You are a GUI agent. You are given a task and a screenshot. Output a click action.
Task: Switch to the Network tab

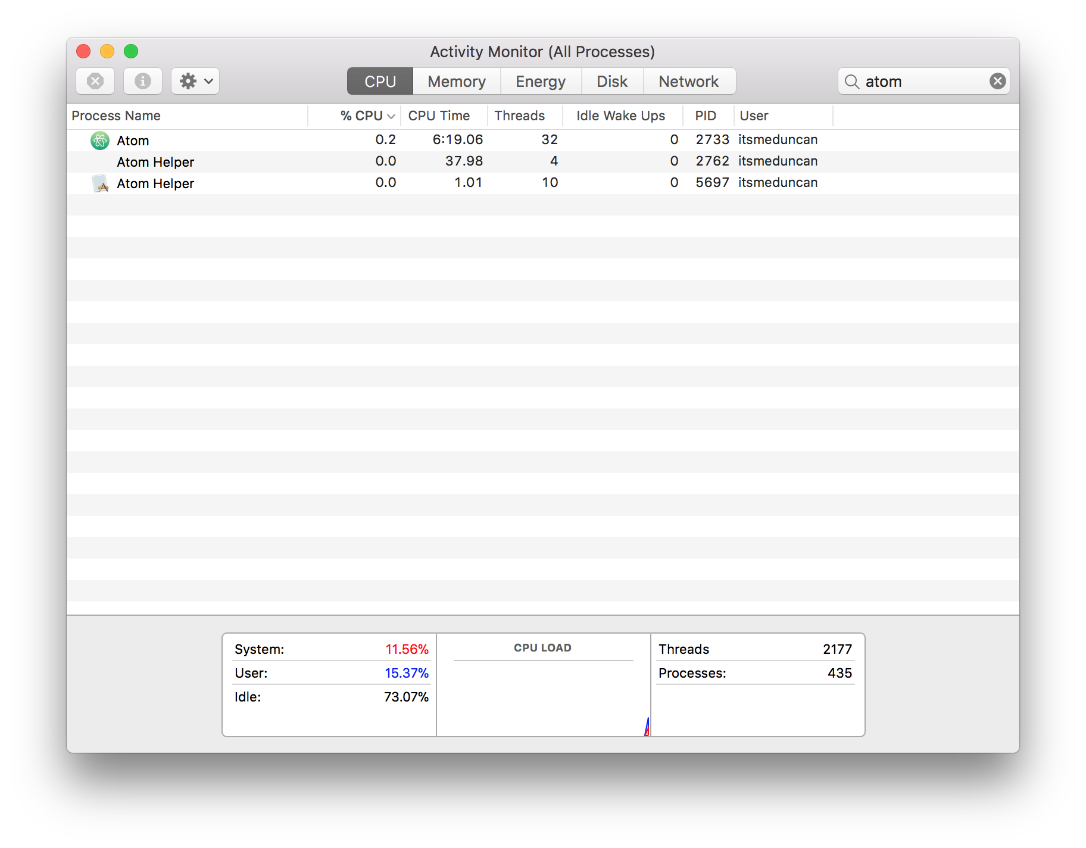(x=689, y=81)
